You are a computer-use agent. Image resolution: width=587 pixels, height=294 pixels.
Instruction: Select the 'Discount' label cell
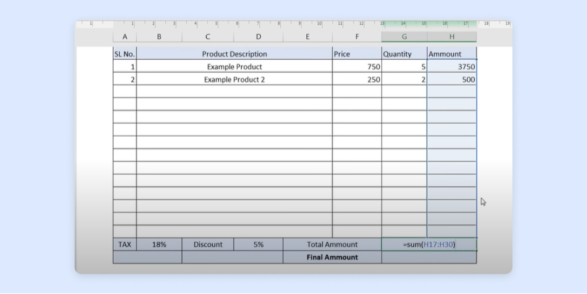click(x=208, y=245)
